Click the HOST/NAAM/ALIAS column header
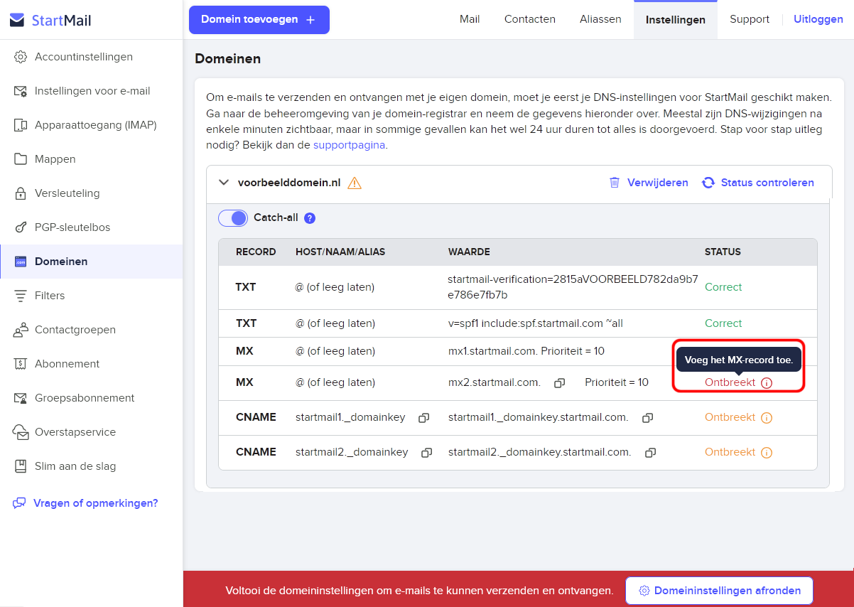The height and width of the screenshot is (607, 854). (340, 252)
